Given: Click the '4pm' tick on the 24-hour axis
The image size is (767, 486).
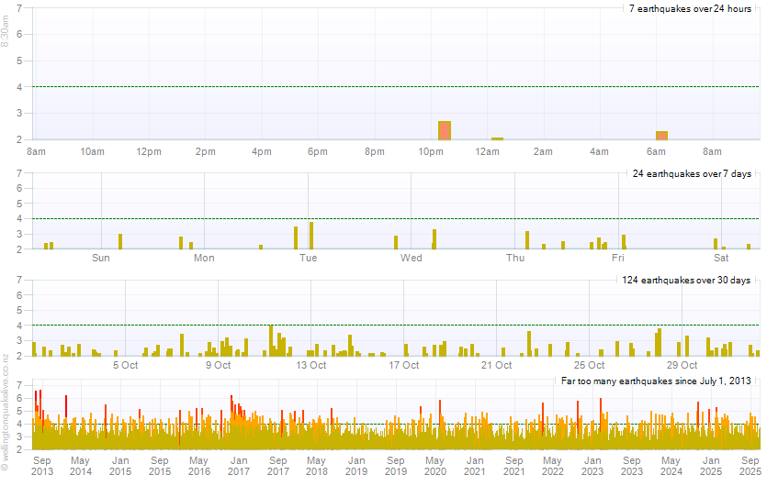Looking at the screenshot, I should click(x=262, y=151).
